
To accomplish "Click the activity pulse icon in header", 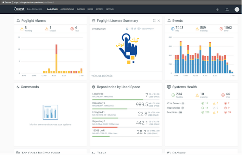I will (x=218, y=9).
